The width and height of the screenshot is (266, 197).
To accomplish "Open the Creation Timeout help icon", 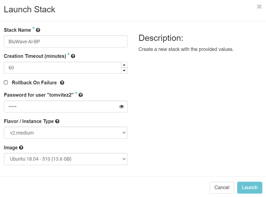I will point(73,56).
